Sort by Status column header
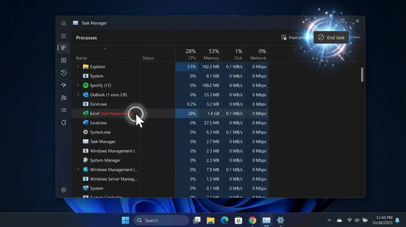406x227 pixels. point(148,58)
